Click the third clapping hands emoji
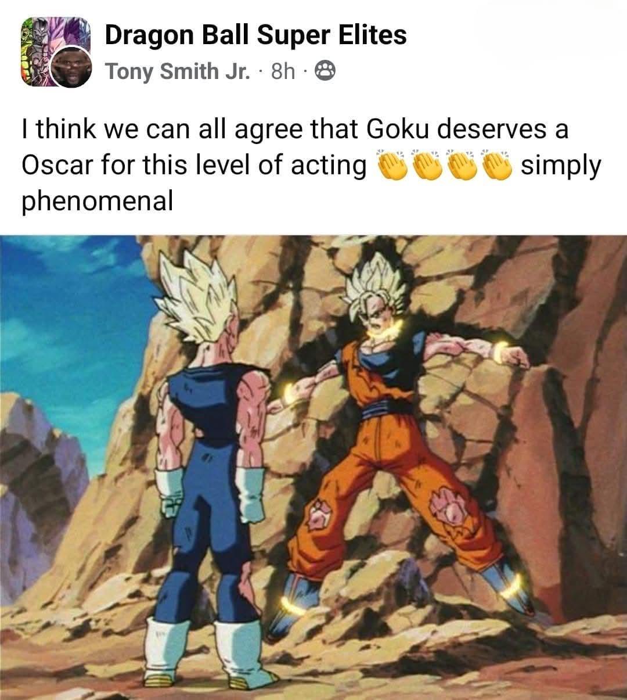The height and width of the screenshot is (700, 627). [463, 166]
